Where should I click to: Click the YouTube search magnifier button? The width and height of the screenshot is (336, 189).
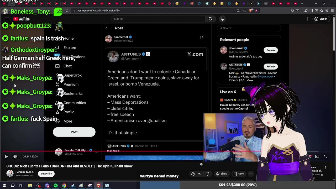[211, 19]
